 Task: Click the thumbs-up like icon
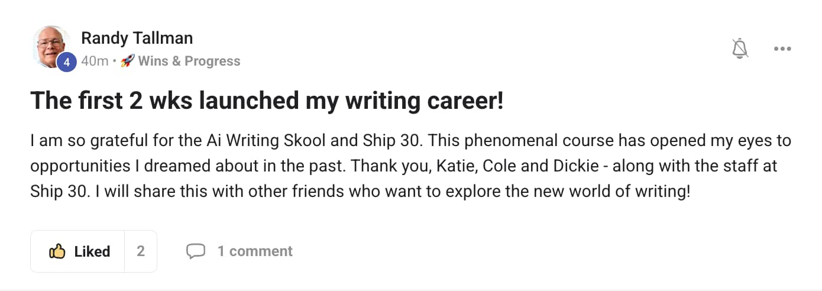[x=57, y=251]
